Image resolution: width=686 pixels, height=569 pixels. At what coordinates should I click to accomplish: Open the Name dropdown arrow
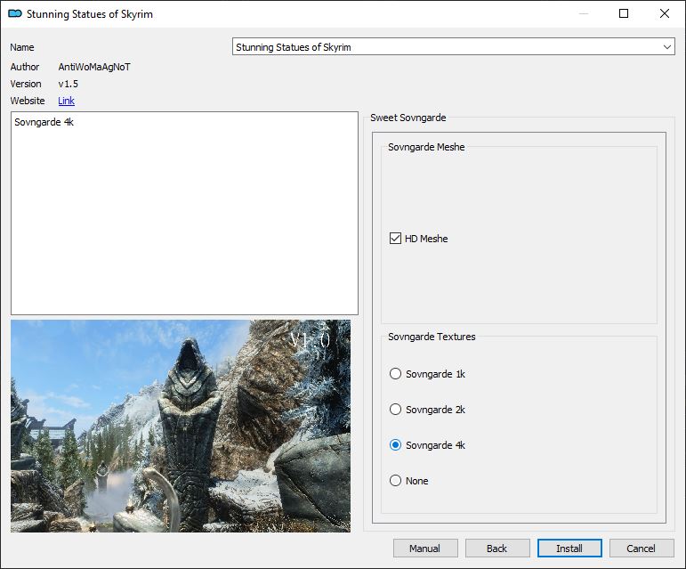(x=666, y=47)
